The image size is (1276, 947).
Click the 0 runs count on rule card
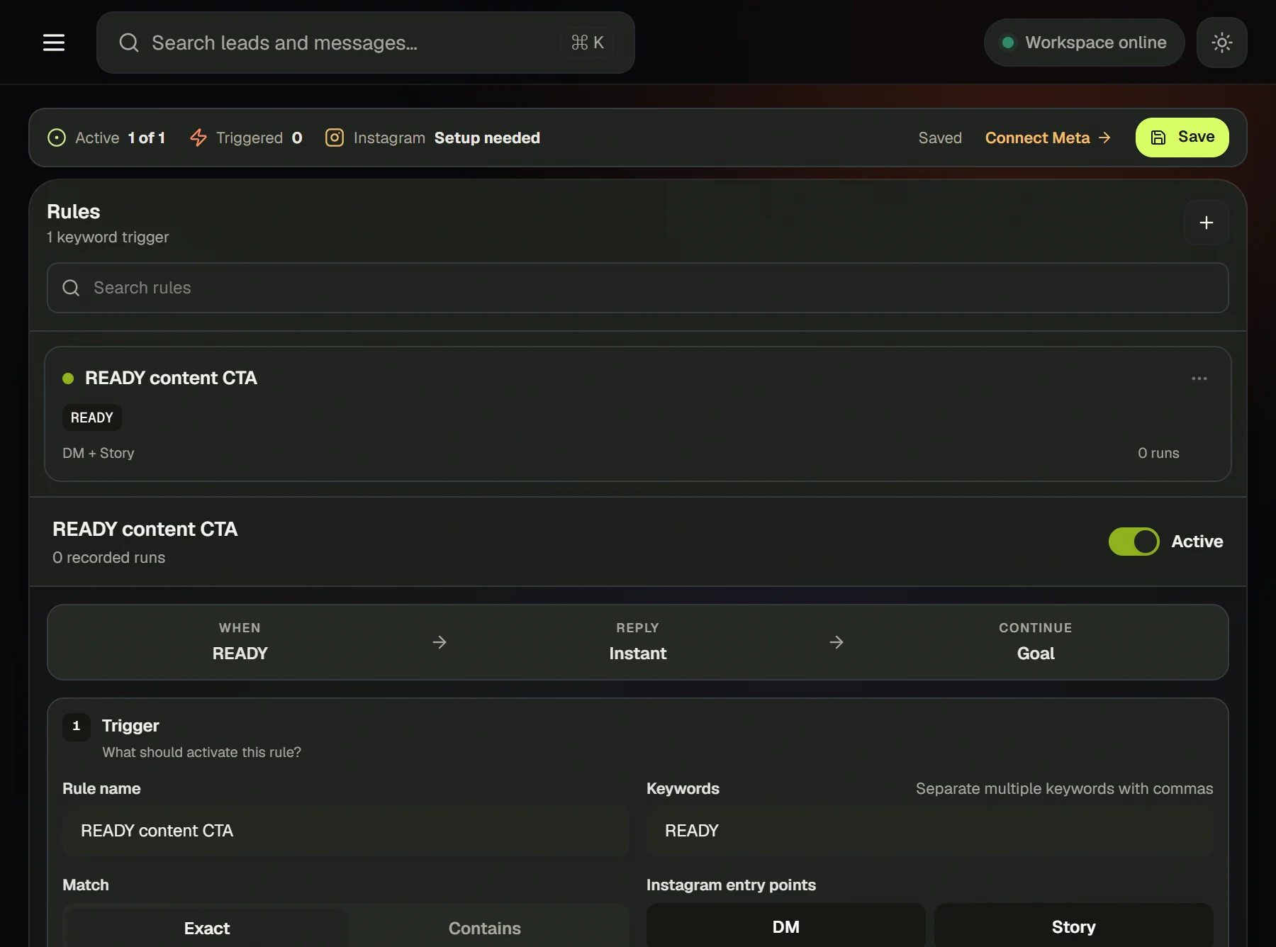[1158, 453]
